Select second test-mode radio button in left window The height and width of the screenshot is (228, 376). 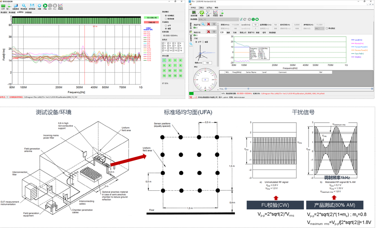[166, 19]
